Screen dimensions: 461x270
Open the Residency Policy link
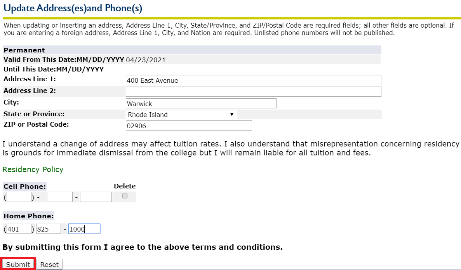(x=33, y=170)
